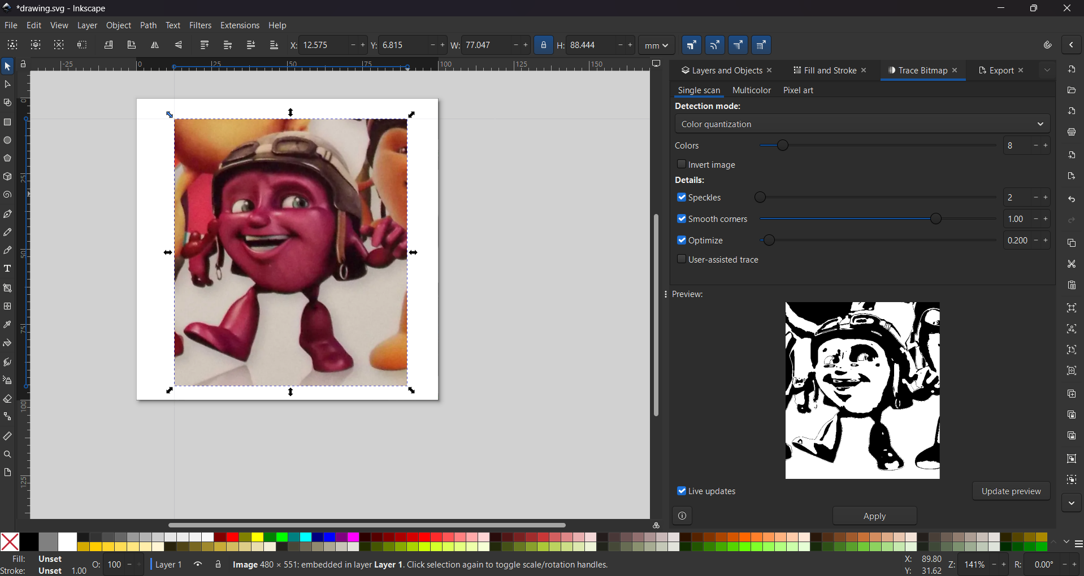Click the Print icon in command bar
This screenshot has width=1084, height=576.
[1072, 132]
